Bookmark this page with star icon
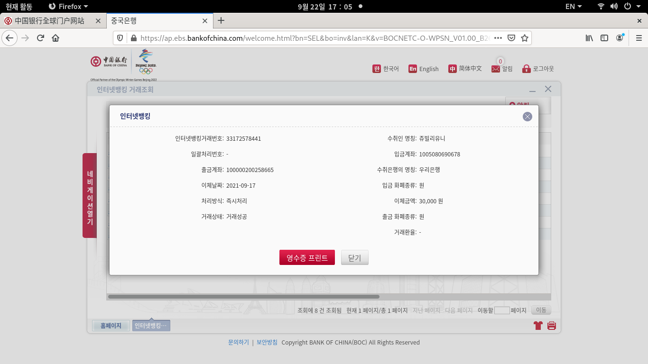This screenshot has width=648, height=364. (x=524, y=38)
